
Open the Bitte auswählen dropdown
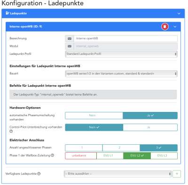click(x=117, y=174)
